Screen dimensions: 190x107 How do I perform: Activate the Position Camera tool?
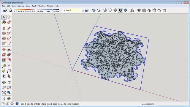[4, 99]
